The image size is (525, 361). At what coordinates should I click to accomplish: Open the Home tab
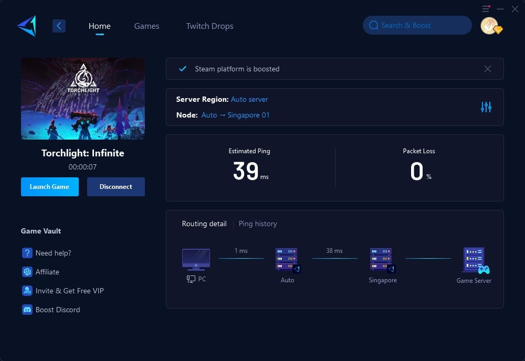click(x=99, y=26)
